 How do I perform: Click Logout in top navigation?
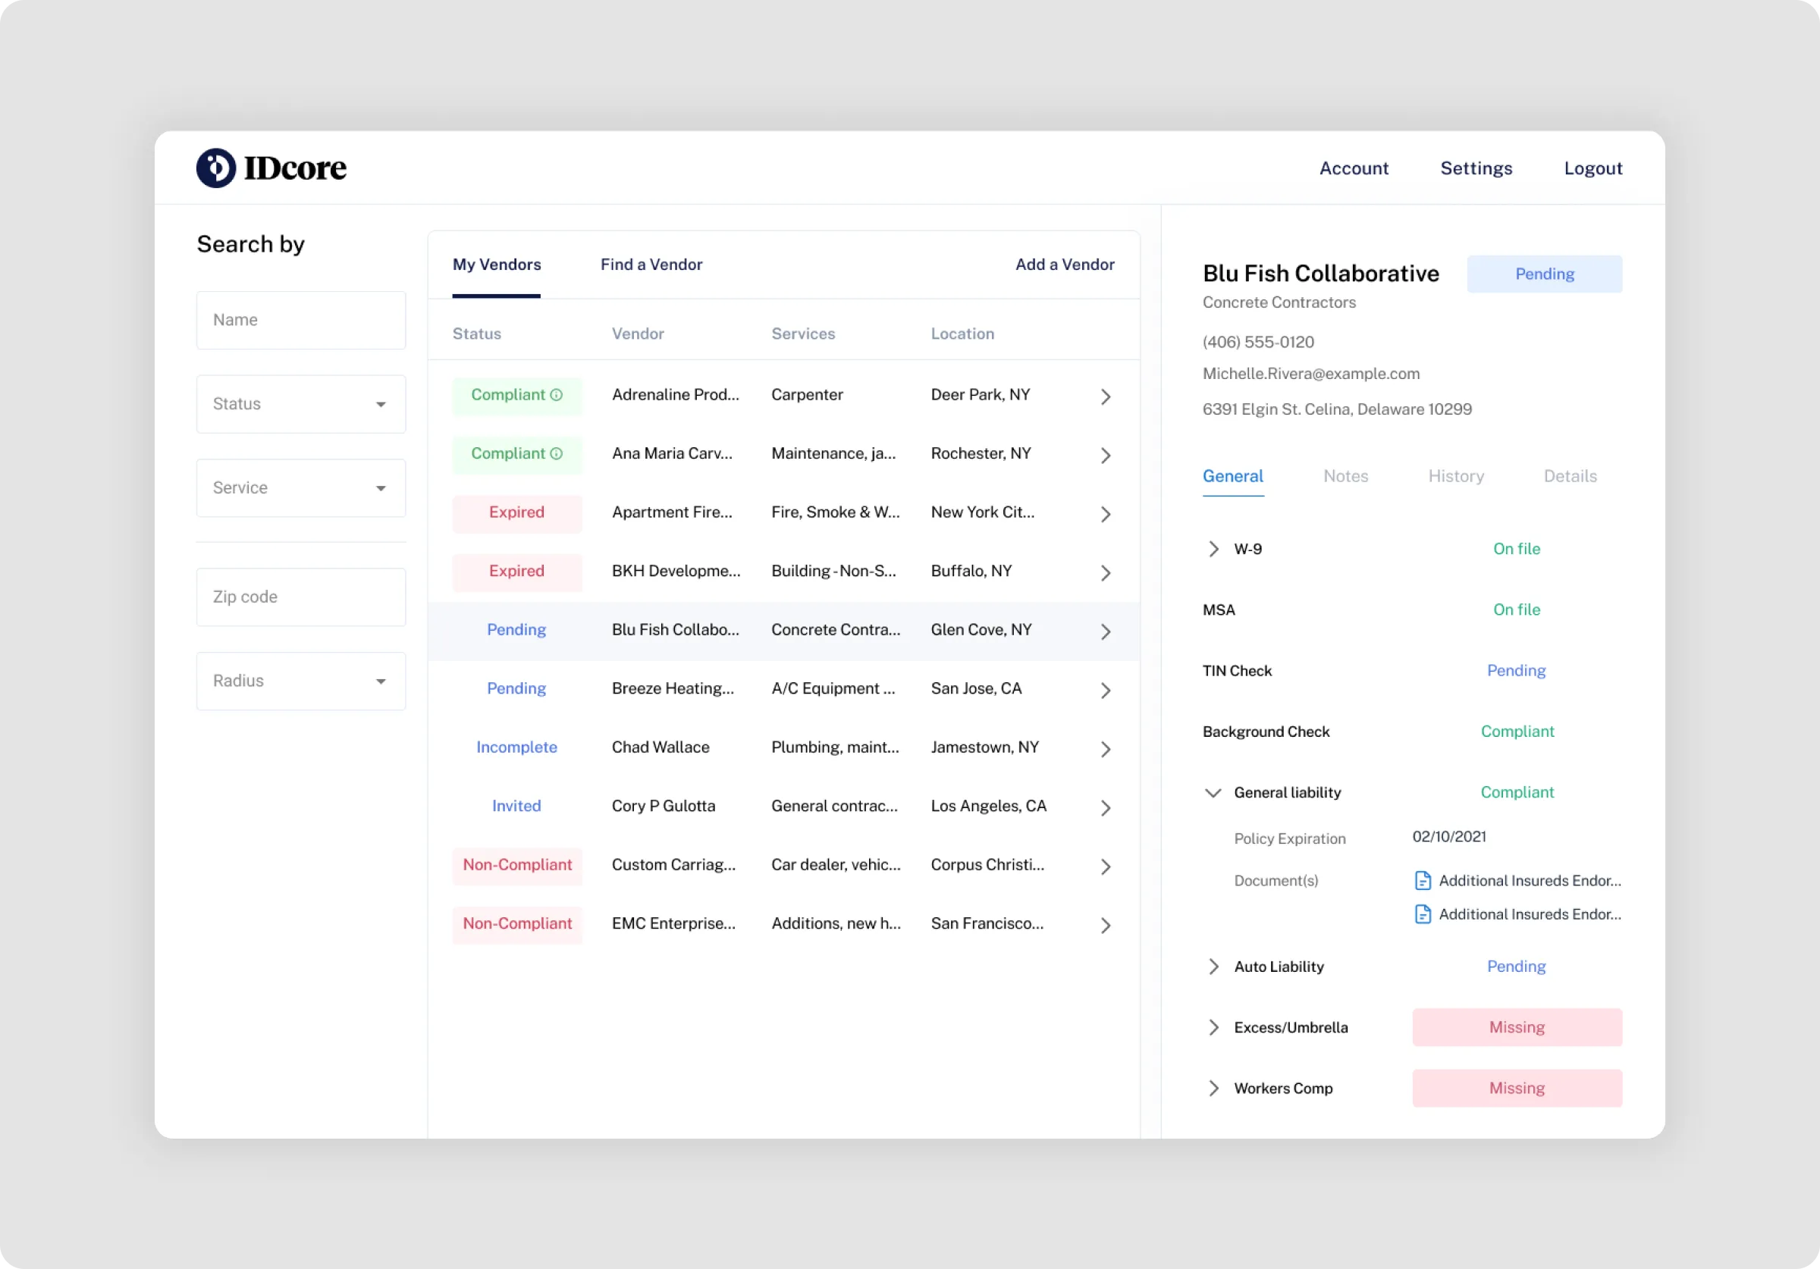click(1592, 168)
